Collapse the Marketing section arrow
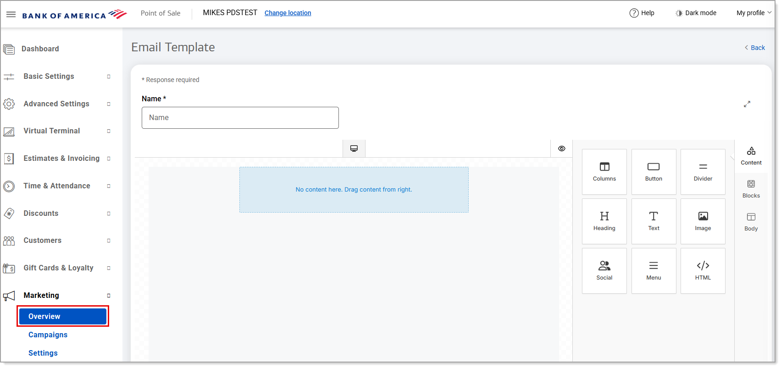This screenshot has width=781, height=368. (x=109, y=296)
